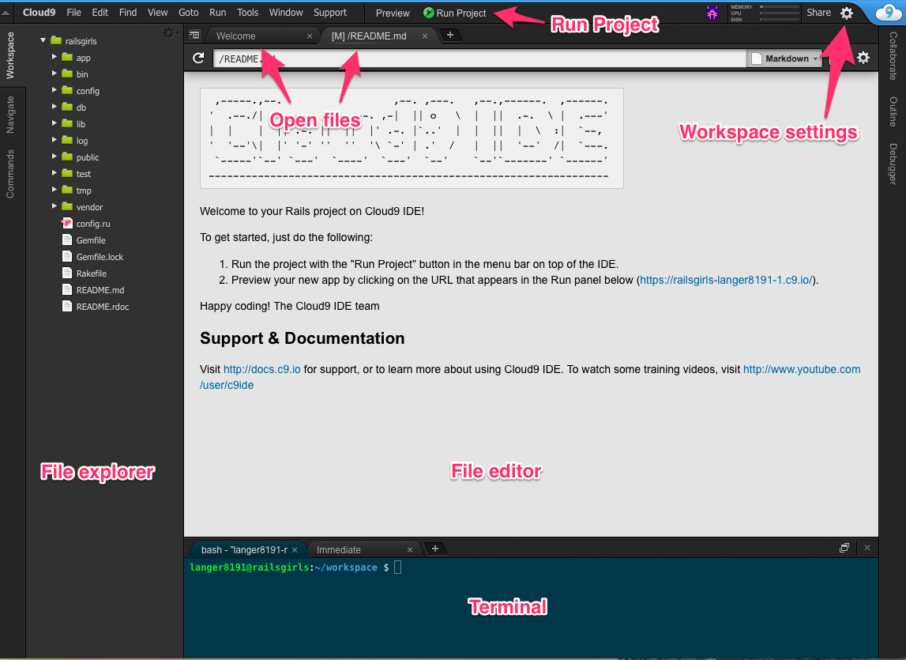Expand the test folder

(54, 173)
